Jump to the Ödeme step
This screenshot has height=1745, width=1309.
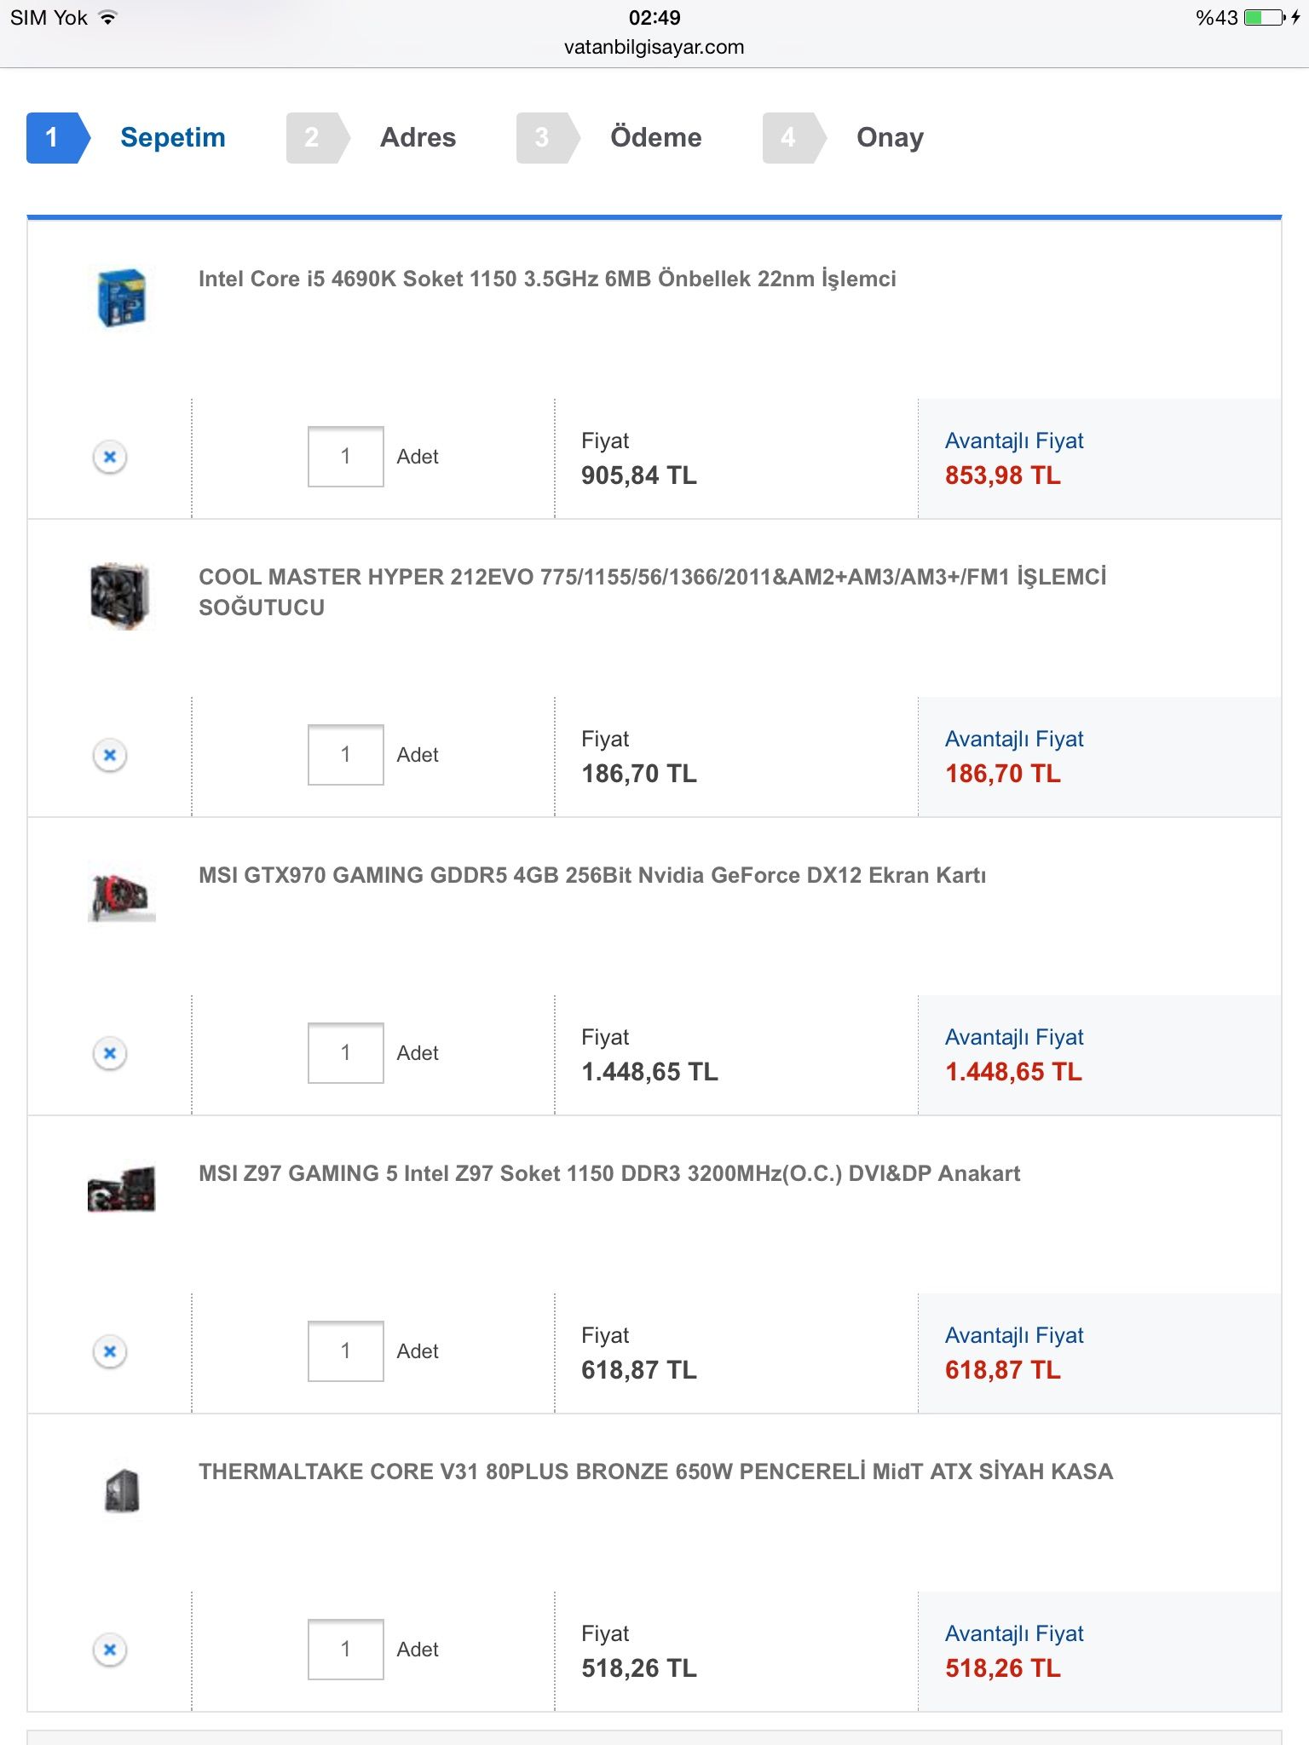654,137
